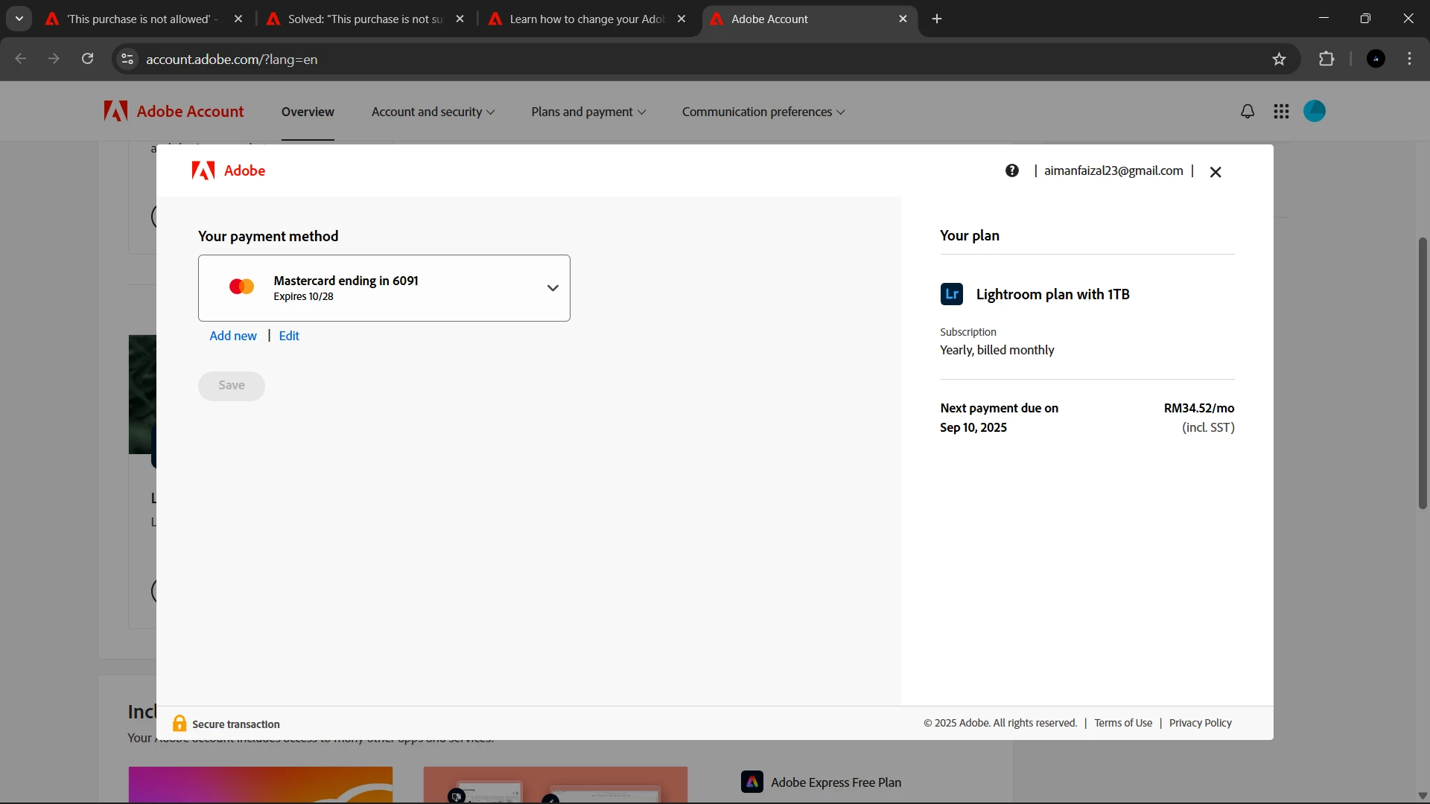Viewport: 1430px width, 804px height.
Task: Click the Edit payment method link
Action: pyautogui.click(x=289, y=336)
